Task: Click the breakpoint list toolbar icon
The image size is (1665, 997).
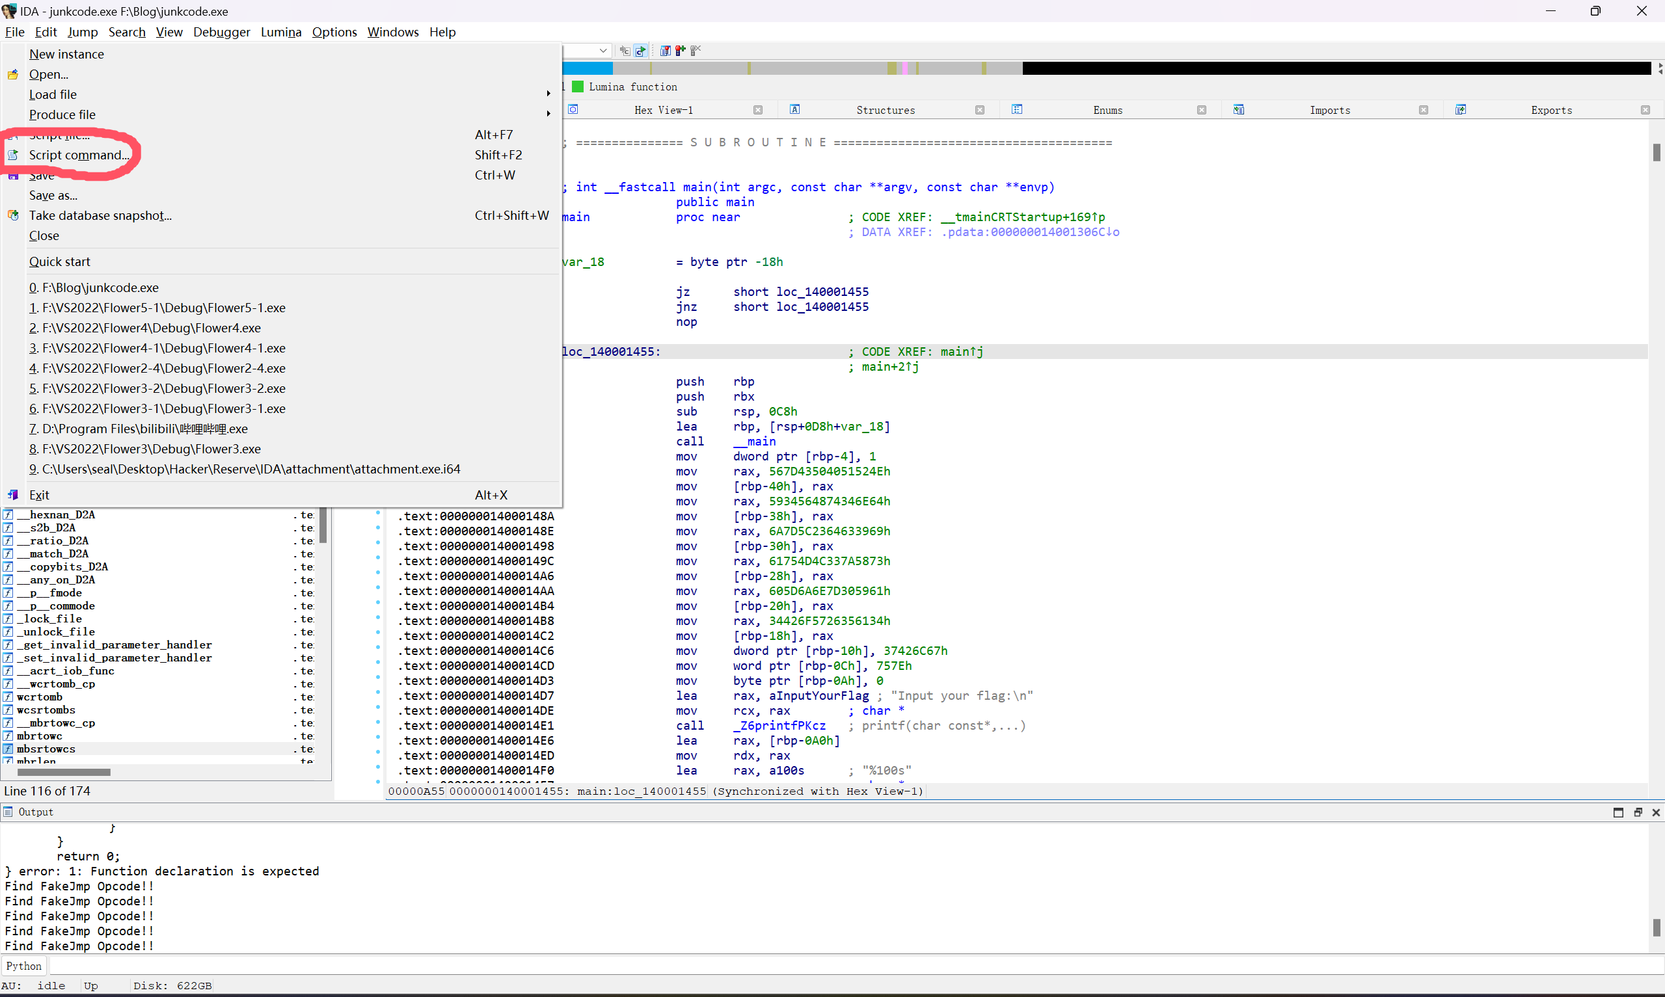Action: click(x=665, y=50)
